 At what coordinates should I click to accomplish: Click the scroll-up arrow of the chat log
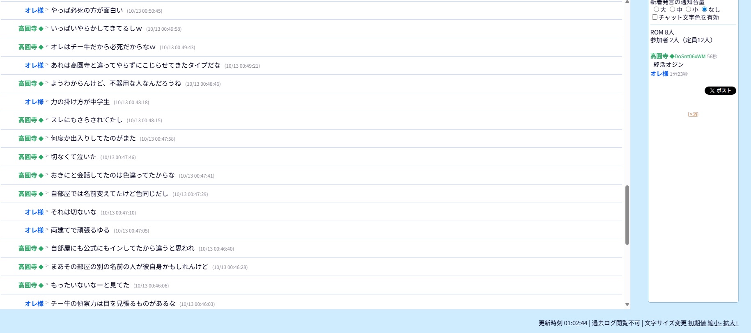(x=627, y=2)
